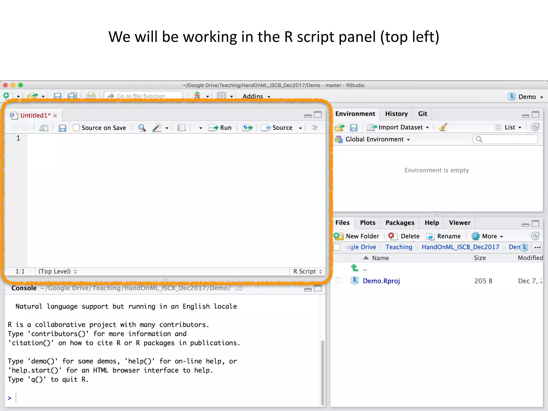Open the Addins menu
The width and height of the screenshot is (548, 411).
pos(256,96)
